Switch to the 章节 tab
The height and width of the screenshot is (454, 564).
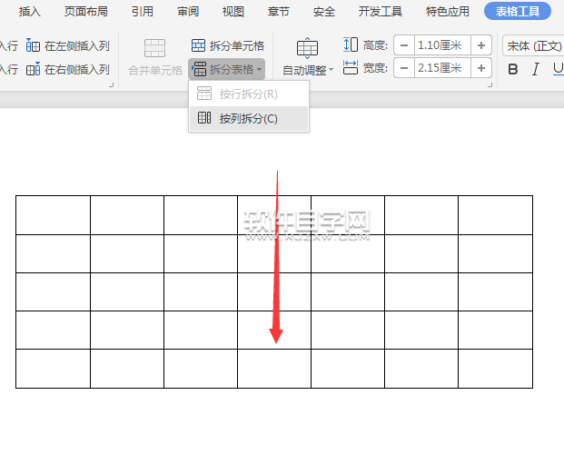coord(279,12)
